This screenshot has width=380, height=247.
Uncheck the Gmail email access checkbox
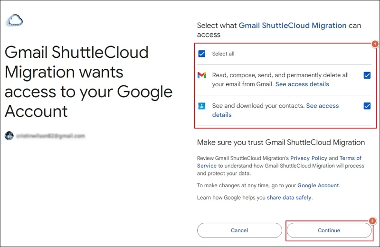[367, 75]
